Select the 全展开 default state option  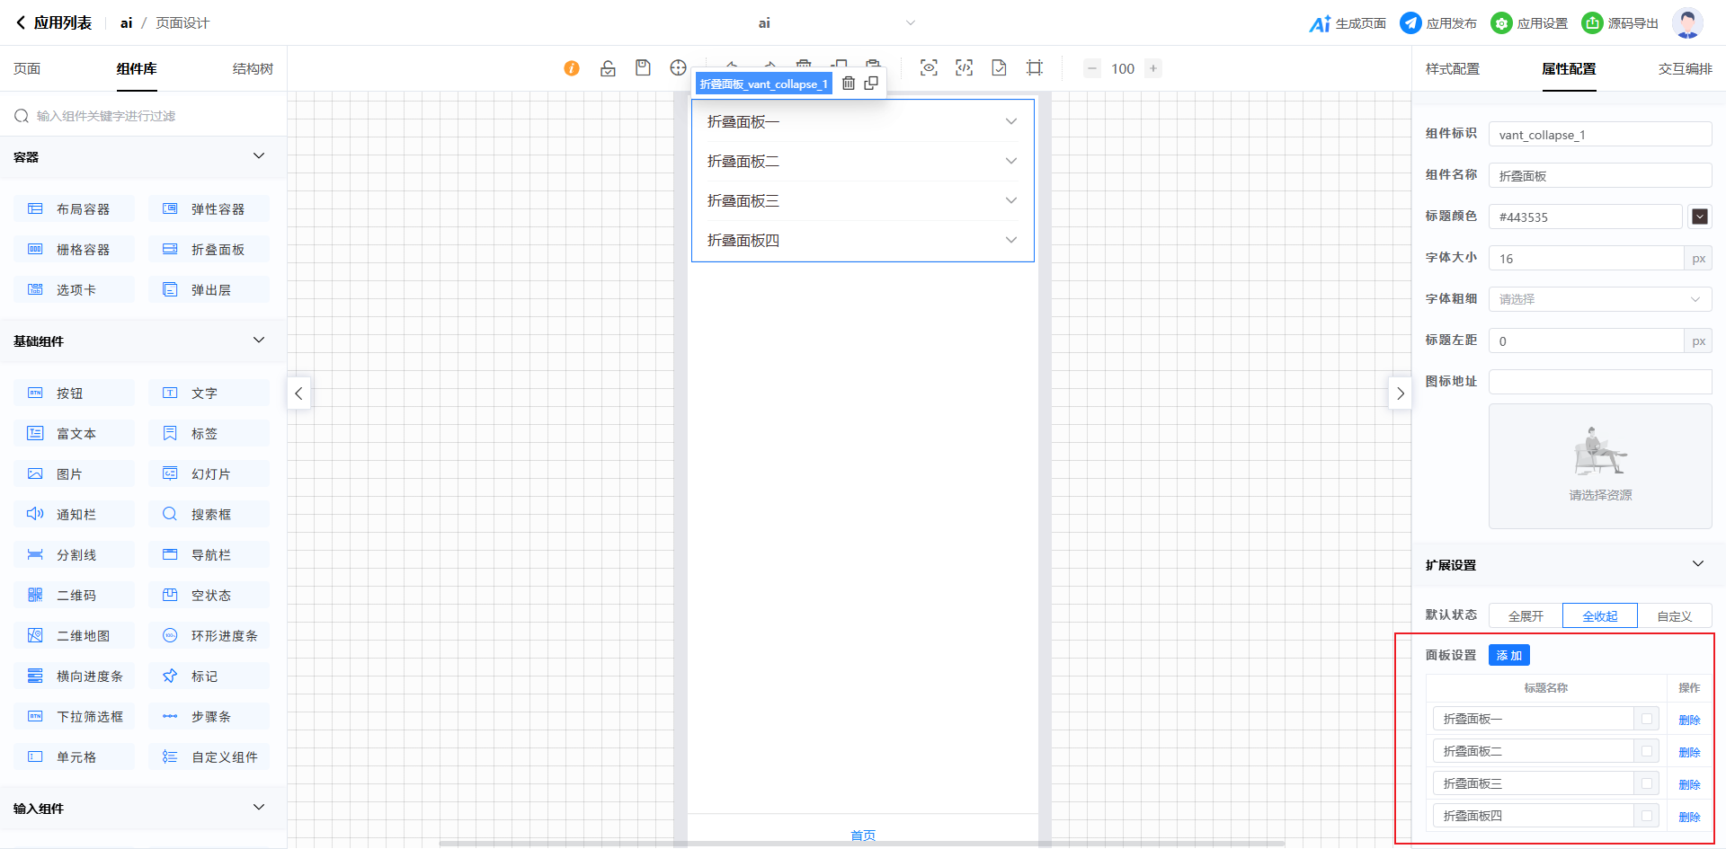click(1526, 616)
